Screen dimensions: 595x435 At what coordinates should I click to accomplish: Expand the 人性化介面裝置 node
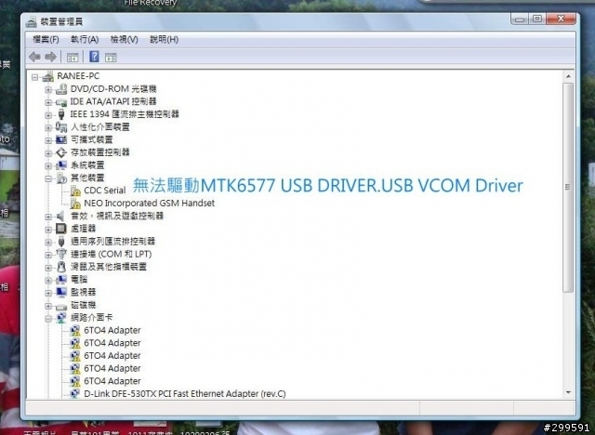point(48,128)
